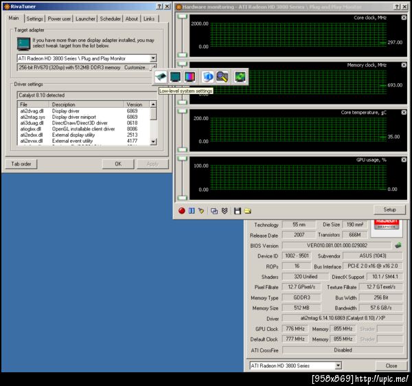The width and height of the screenshot is (412, 386).
Task: Switch to the Settings tab
Action: pos(35,19)
